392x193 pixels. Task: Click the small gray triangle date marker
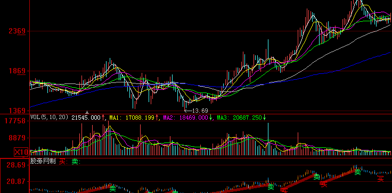coord(87,112)
